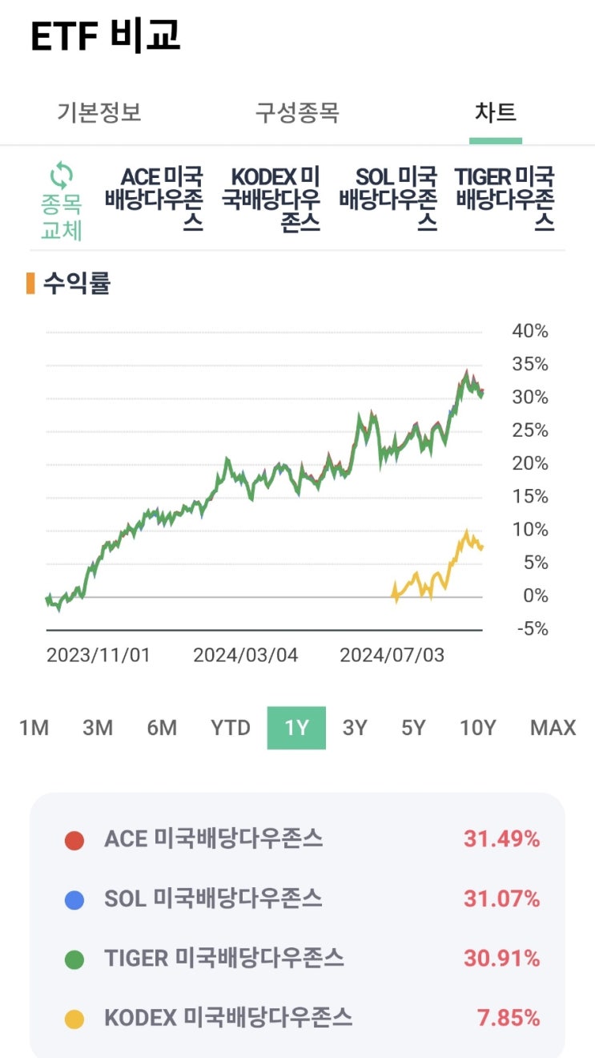This screenshot has height=1058, width=595.
Task: Click the yellow KODEX legend dot
Action: (74, 1019)
